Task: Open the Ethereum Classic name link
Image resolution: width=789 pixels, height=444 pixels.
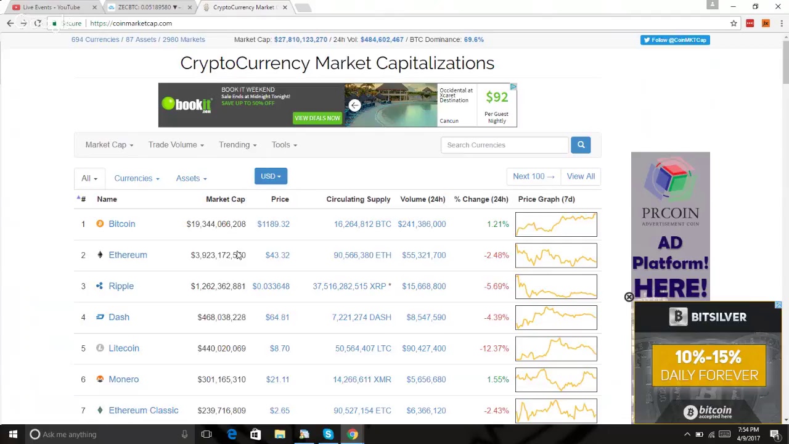Action: point(143,410)
